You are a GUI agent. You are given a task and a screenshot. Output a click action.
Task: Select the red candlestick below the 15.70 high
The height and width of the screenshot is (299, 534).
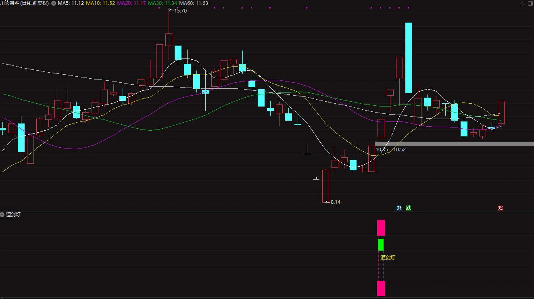click(x=169, y=40)
